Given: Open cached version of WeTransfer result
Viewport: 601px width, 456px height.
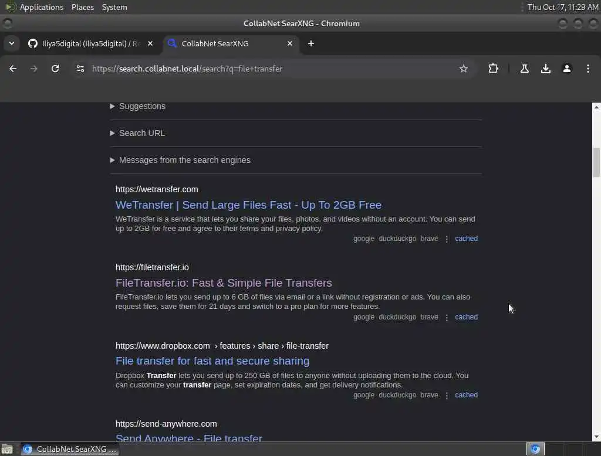Looking at the screenshot, I should pyautogui.click(x=466, y=239).
